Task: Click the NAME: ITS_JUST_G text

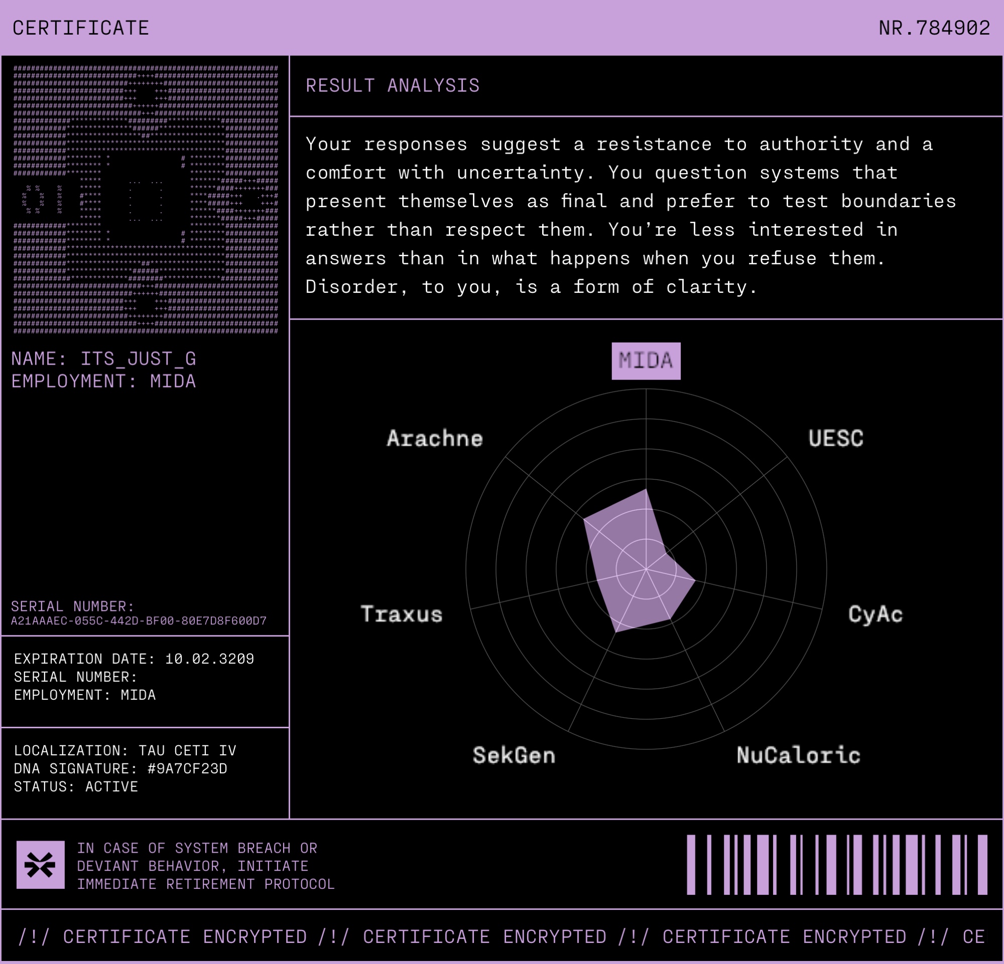Action: click(x=103, y=359)
